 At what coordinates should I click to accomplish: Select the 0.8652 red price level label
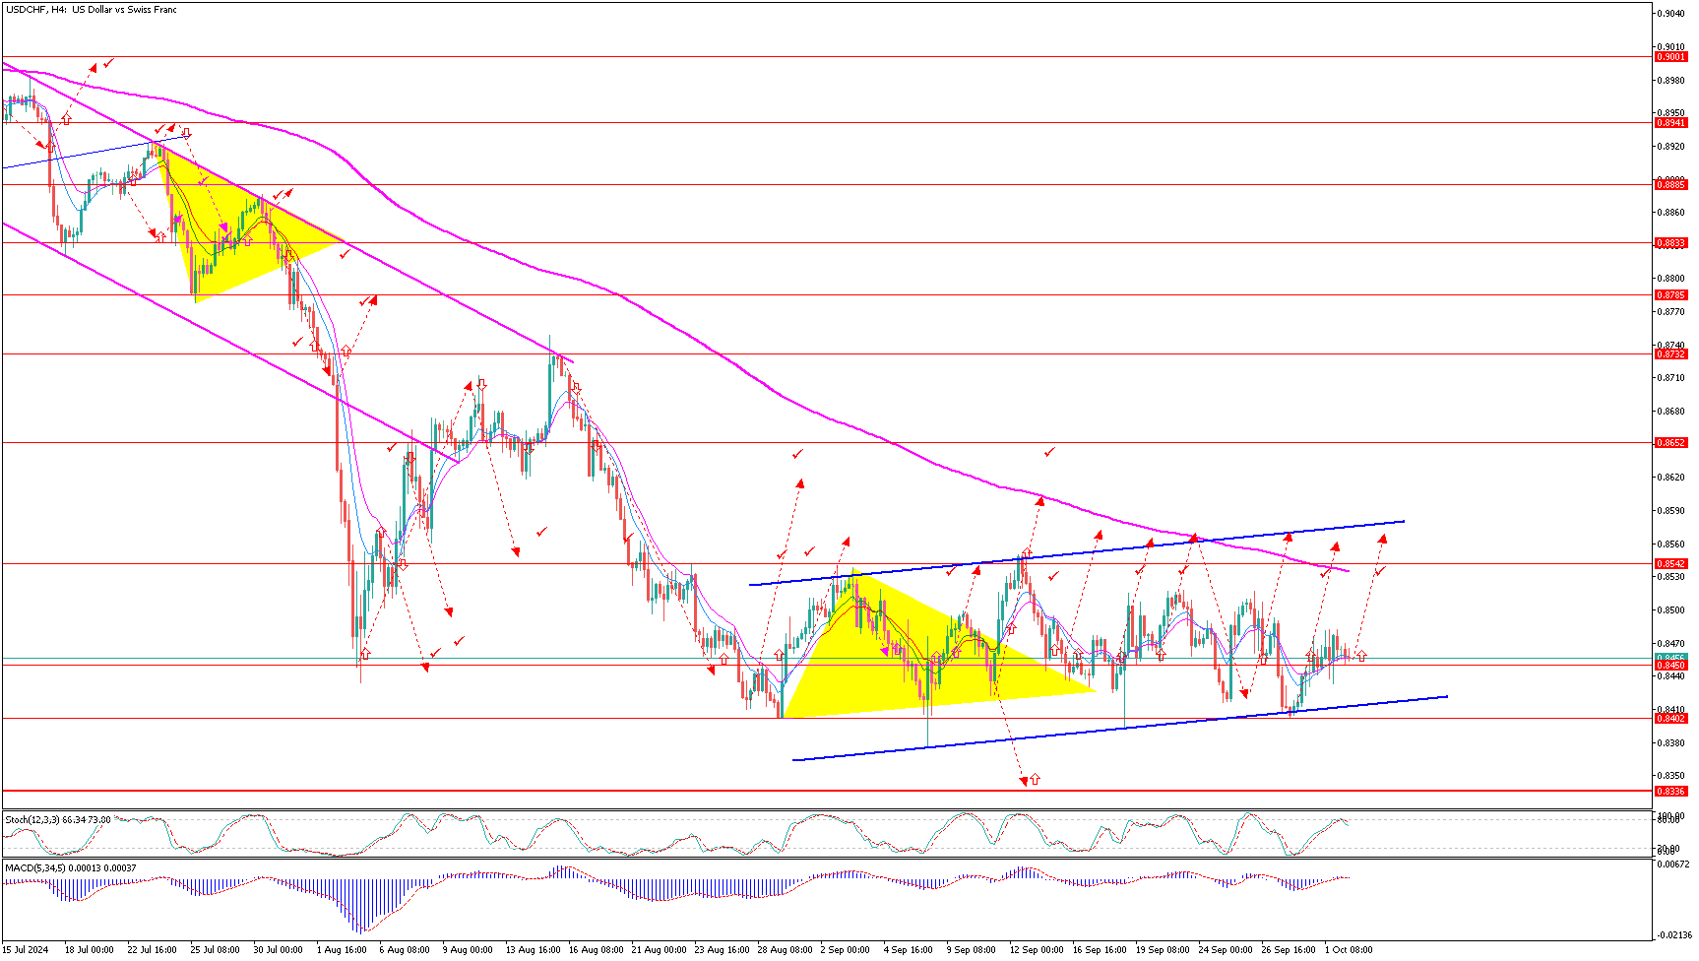[1670, 442]
